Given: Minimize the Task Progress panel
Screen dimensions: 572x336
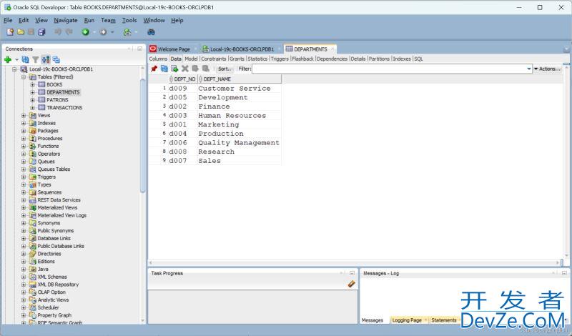Looking at the screenshot, I should pos(352,273).
